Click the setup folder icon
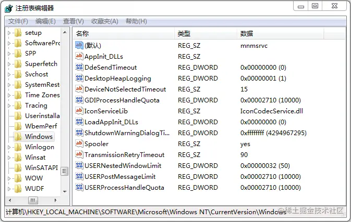Viewport: 351px width, 222px height. [x=18, y=33]
